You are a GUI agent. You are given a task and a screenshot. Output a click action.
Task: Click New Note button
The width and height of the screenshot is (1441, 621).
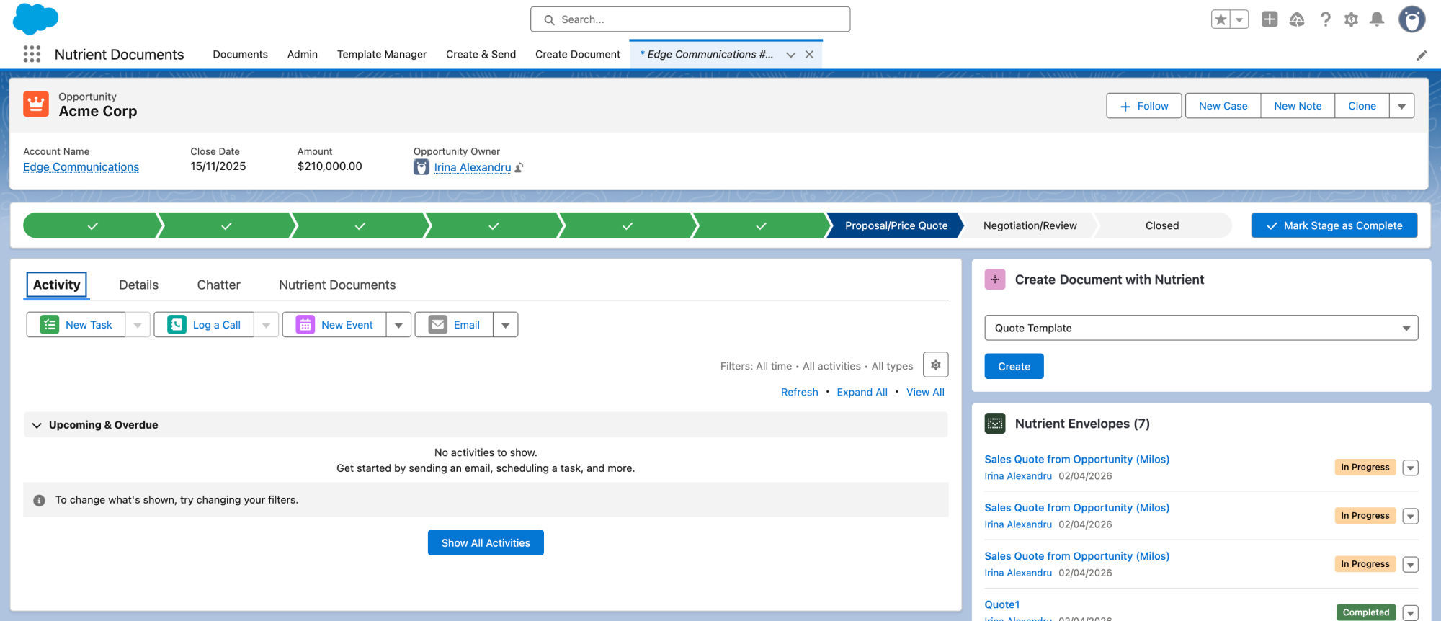point(1298,106)
